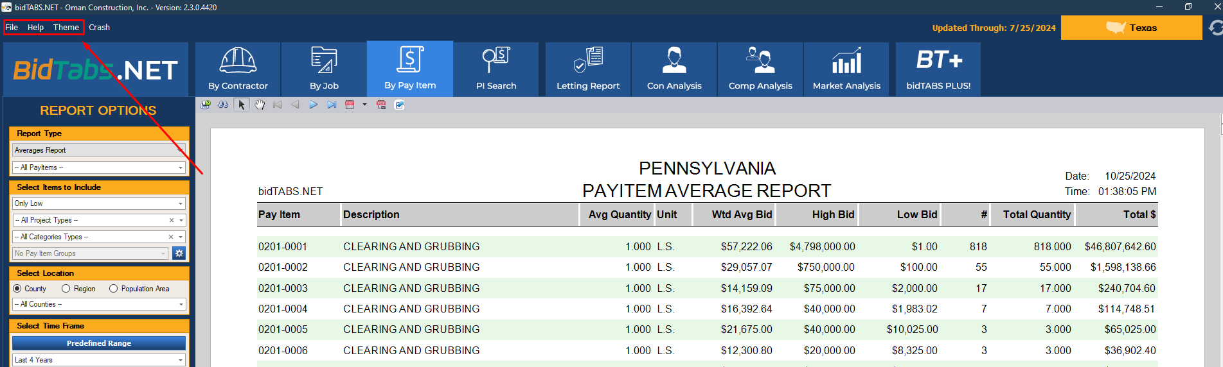Viewport: 1223px width, 367px height.
Task: Open the Help menu
Action: [x=35, y=28]
